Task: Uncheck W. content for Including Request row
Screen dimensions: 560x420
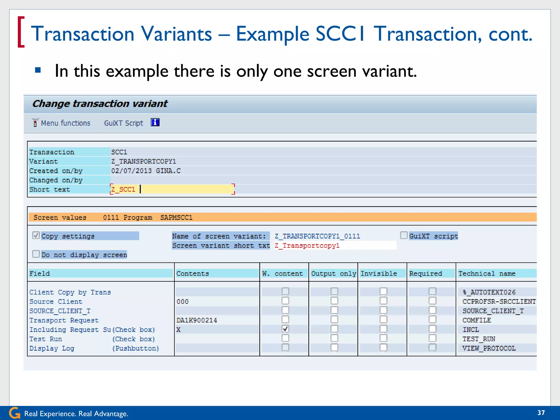Action: click(285, 329)
